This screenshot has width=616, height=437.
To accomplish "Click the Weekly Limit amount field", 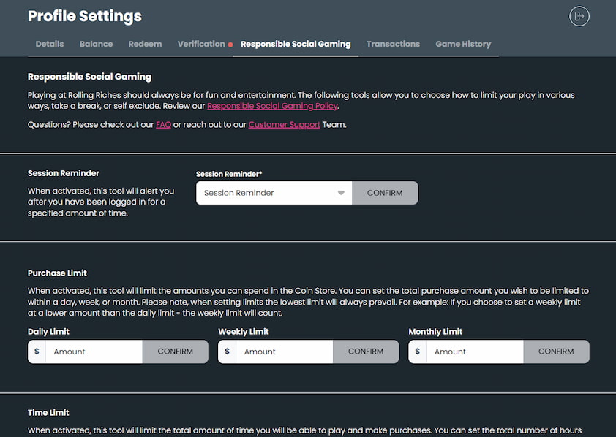I will 285,351.
